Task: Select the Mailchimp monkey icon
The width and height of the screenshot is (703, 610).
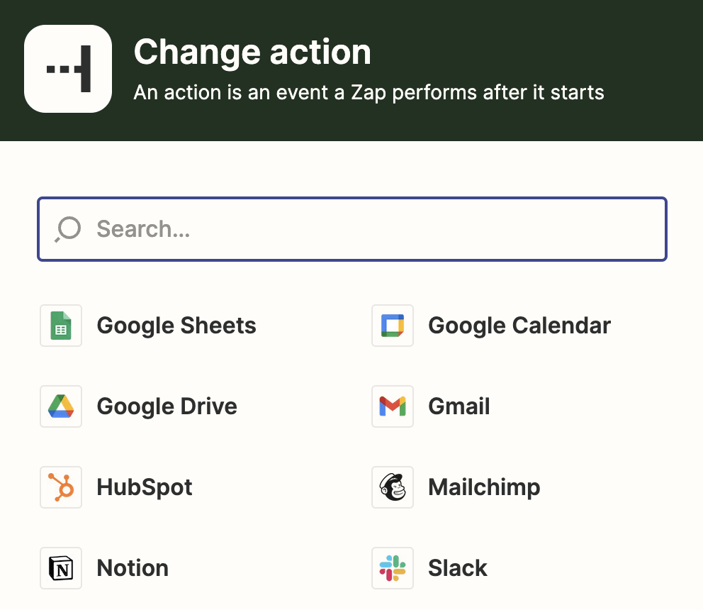Action: (393, 487)
